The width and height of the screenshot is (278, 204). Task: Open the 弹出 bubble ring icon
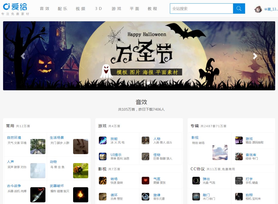(196, 181)
